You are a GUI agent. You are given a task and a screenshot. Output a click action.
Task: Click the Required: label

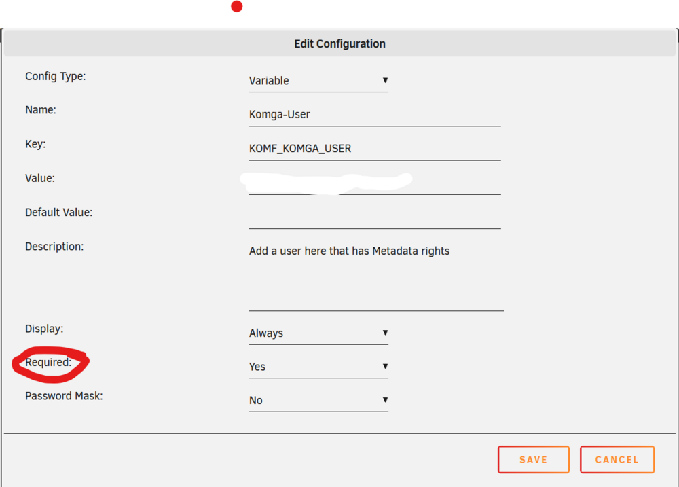pyautogui.click(x=48, y=362)
